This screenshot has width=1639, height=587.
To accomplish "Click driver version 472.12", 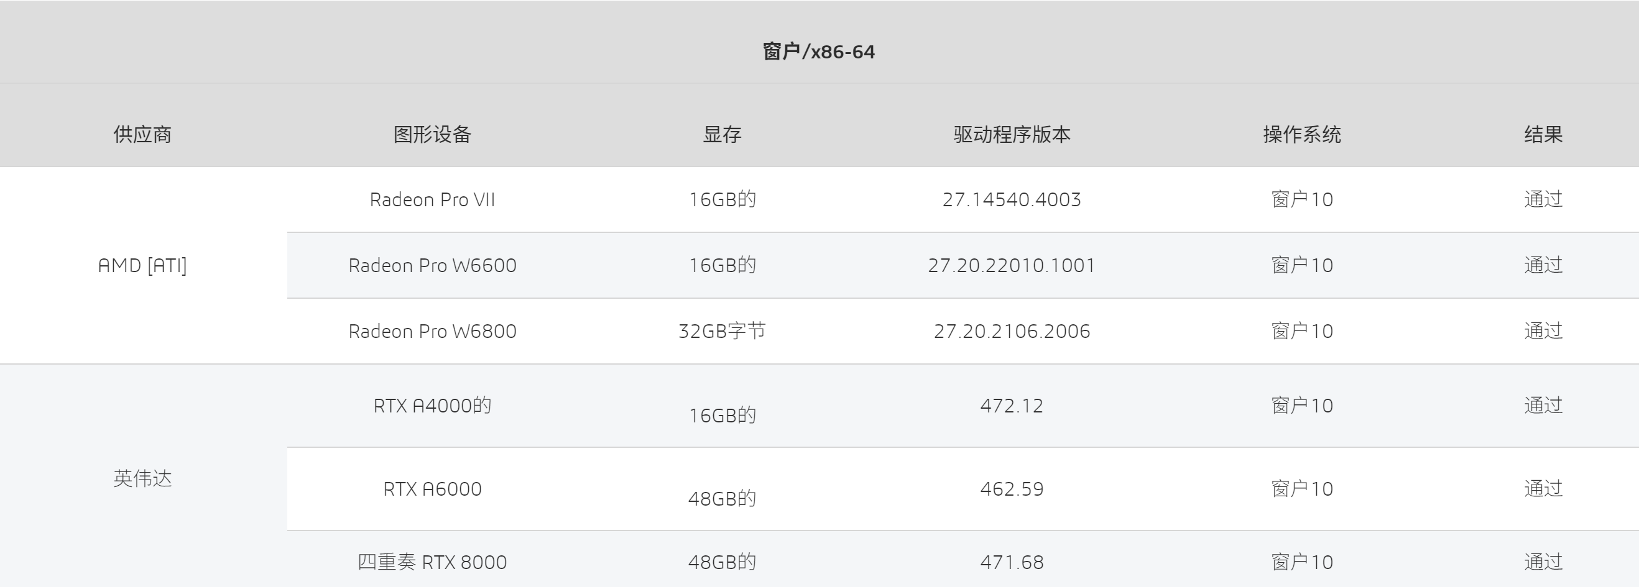I will [1012, 406].
